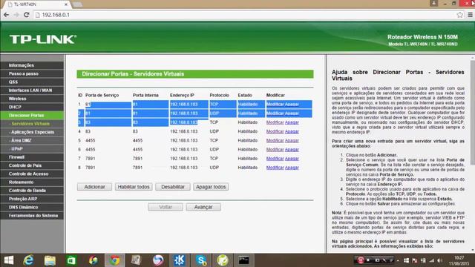This screenshot has width=475, height=267.
Task: Open Interfaces LAN / WAN menu
Action: pos(32,90)
